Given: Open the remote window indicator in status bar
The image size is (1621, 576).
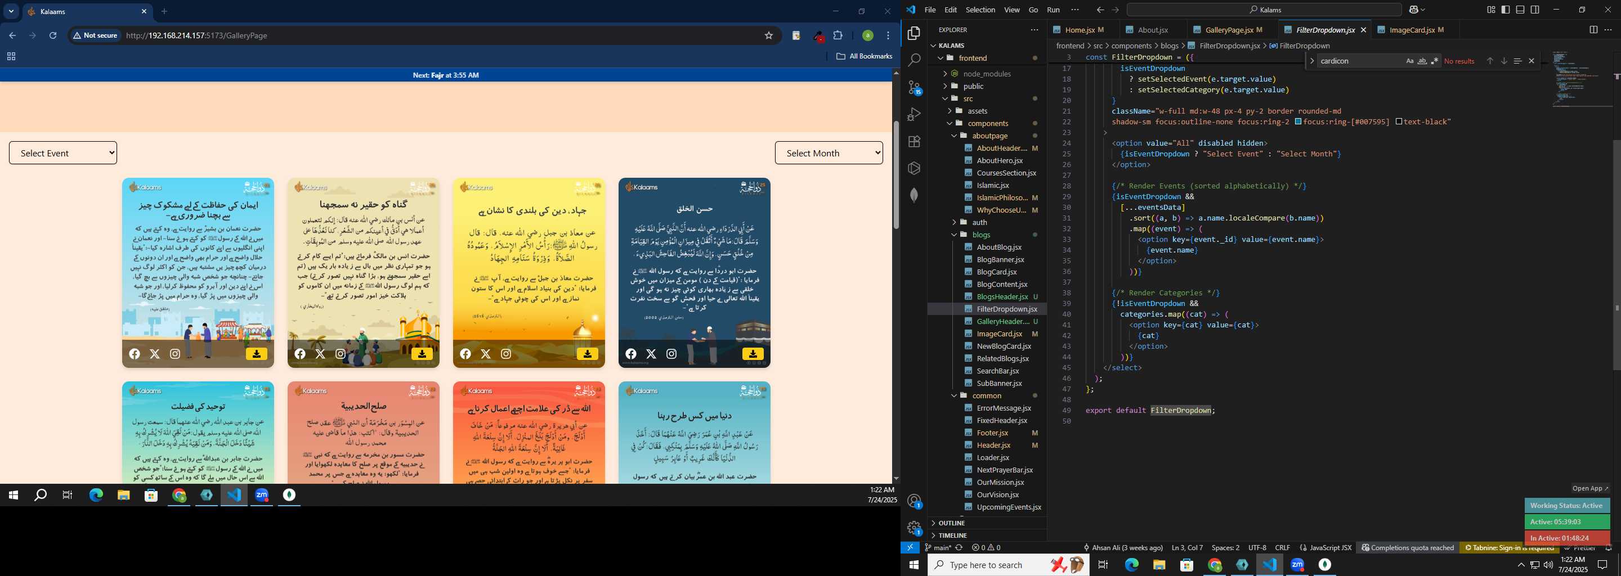Looking at the screenshot, I should point(910,548).
